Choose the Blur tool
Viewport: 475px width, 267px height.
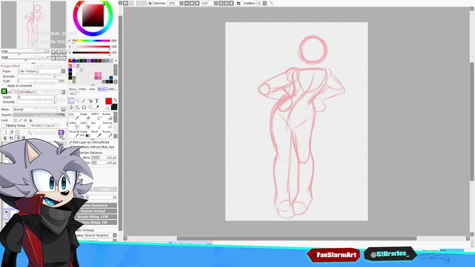pyautogui.click(x=96, y=125)
